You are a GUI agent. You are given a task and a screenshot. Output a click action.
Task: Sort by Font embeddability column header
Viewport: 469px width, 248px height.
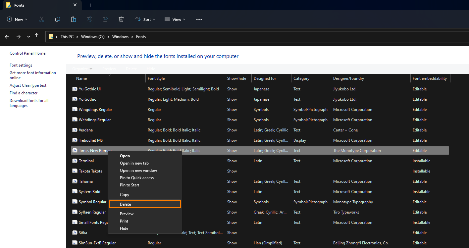tap(430, 78)
